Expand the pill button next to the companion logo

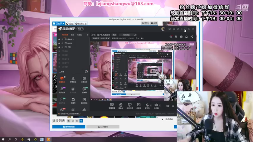coord(80,29)
